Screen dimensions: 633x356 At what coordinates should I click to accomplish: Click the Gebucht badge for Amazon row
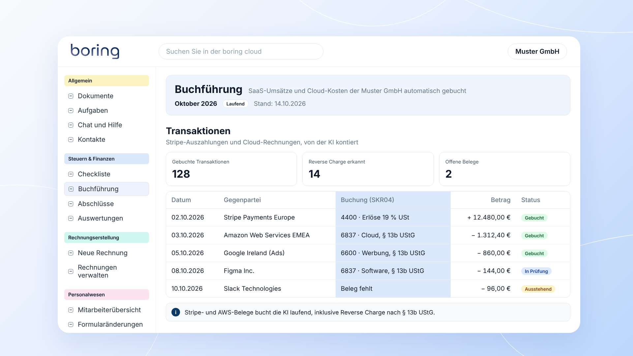point(534,236)
